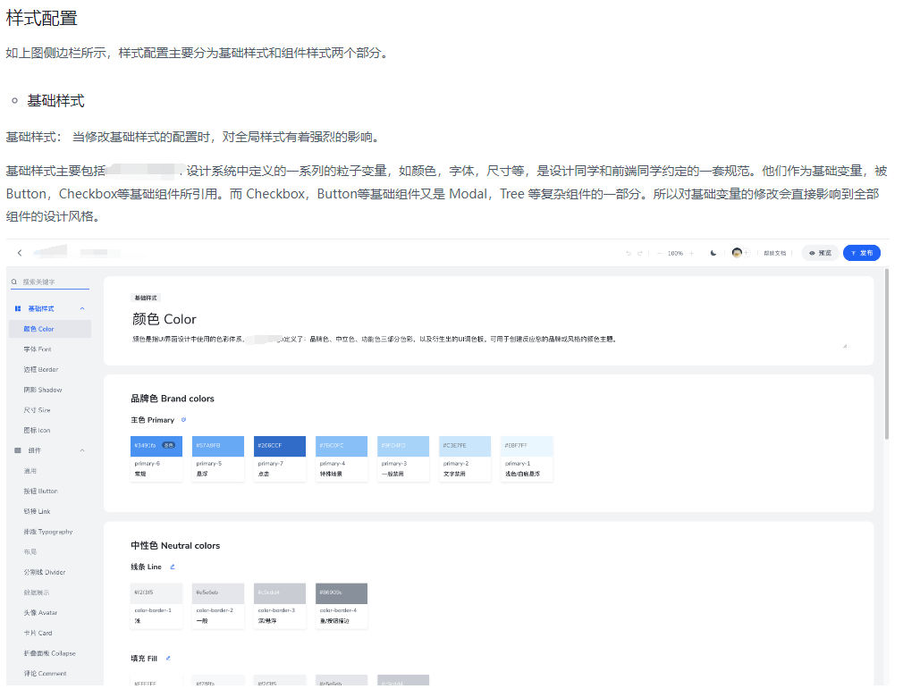Click the redo icon in the toolbar
Screen dimensions: 903x689
coord(640,253)
